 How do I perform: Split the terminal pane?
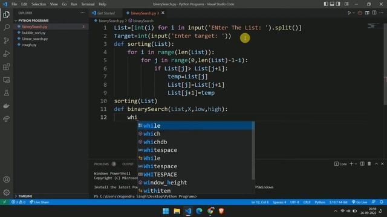click(362, 164)
